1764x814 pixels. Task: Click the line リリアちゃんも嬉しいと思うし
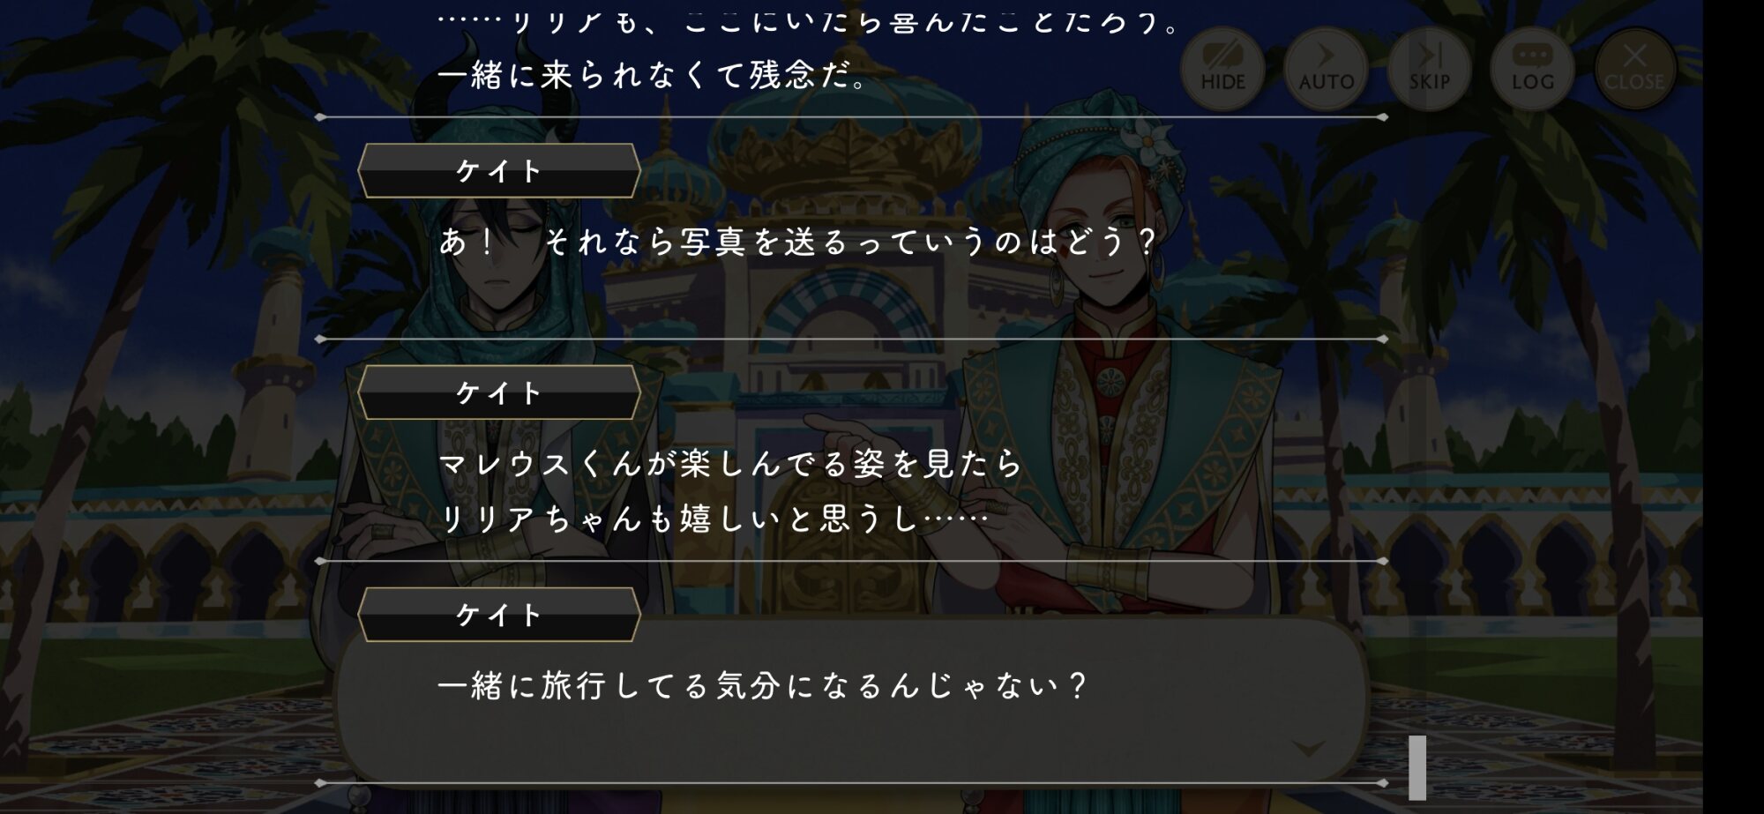[714, 519]
